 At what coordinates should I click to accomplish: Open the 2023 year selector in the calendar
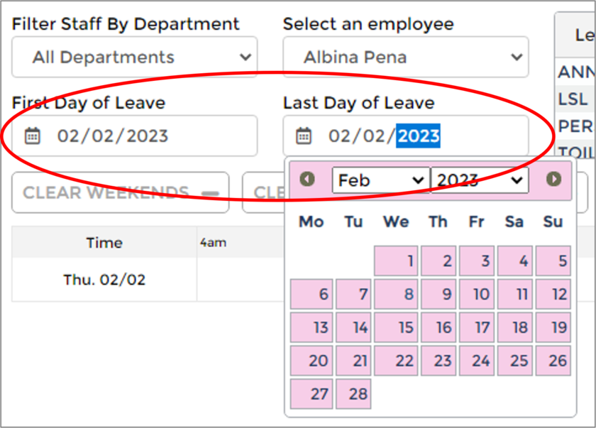[x=480, y=180]
